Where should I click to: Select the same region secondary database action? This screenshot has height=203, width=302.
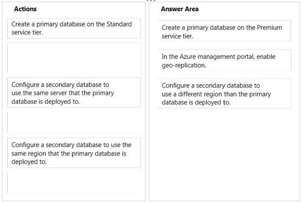coord(74,153)
